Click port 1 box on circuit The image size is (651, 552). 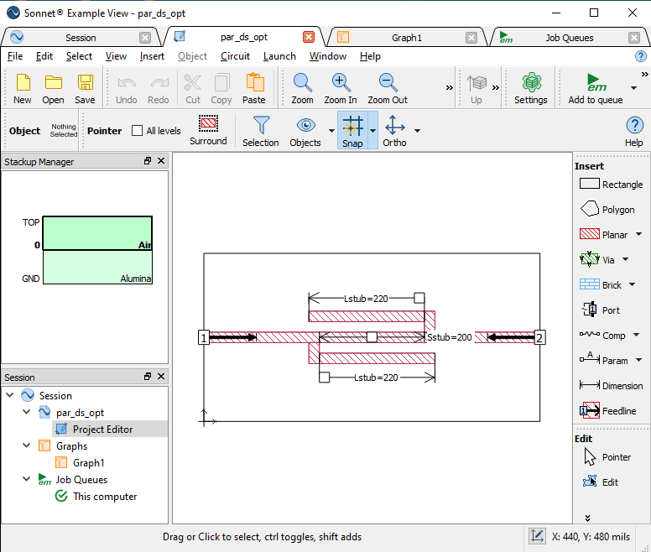click(x=203, y=337)
